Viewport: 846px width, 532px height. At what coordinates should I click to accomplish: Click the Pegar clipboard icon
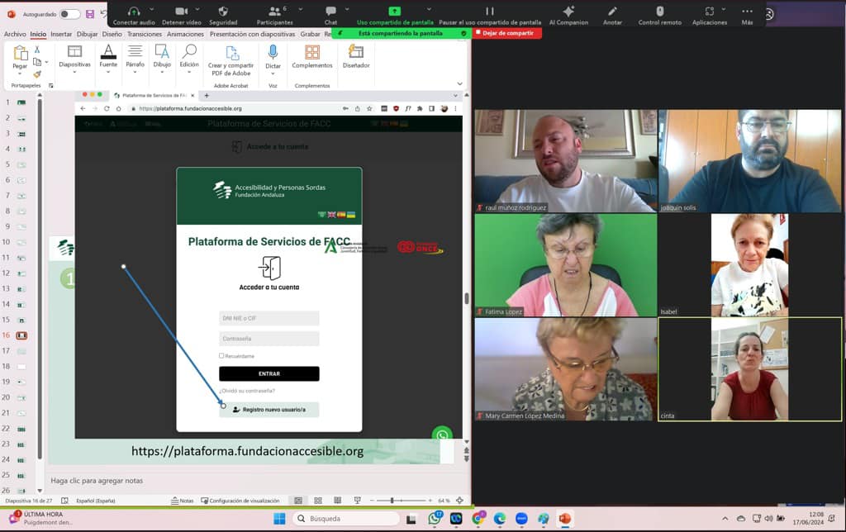(x=20, y=53)
